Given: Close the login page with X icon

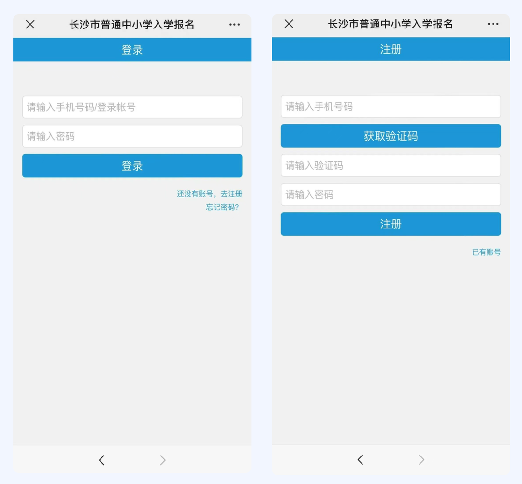Looking at the screenshot, I should (30, 25).
